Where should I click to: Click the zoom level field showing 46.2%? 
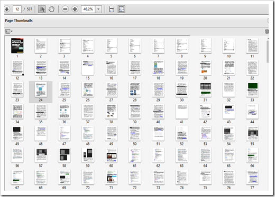coord(88,9)
